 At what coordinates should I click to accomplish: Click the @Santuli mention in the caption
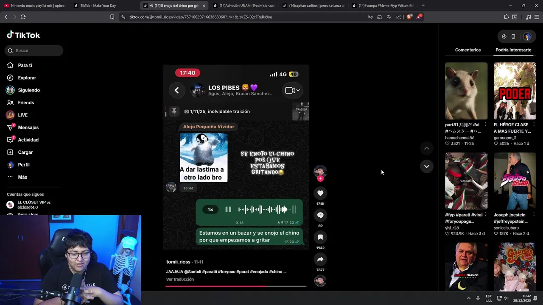pos(192,272)
